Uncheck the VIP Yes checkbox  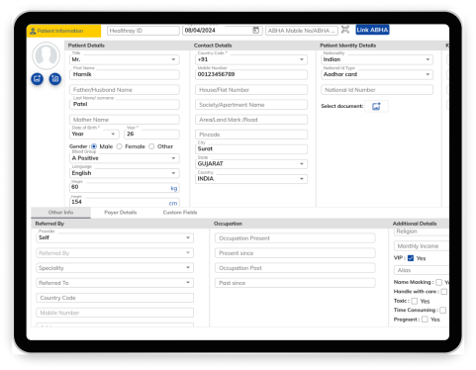(x=411, y=258)
